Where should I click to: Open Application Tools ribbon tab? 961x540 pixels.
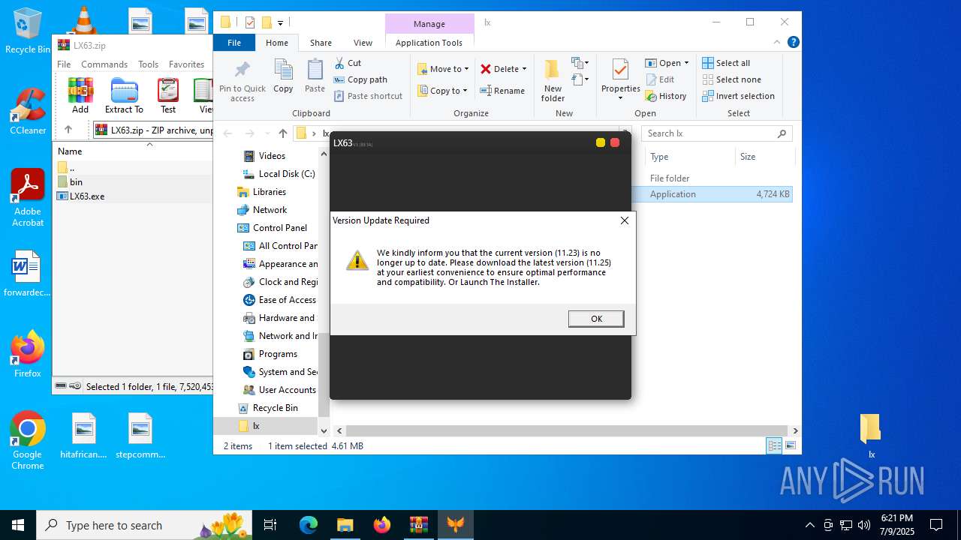pyautogui.click(x=429, y=43)
